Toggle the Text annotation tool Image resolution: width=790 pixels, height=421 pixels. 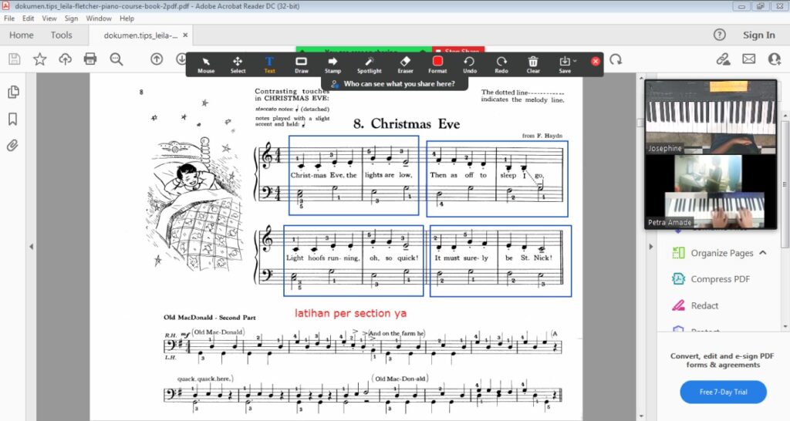[x=269, y=63]
